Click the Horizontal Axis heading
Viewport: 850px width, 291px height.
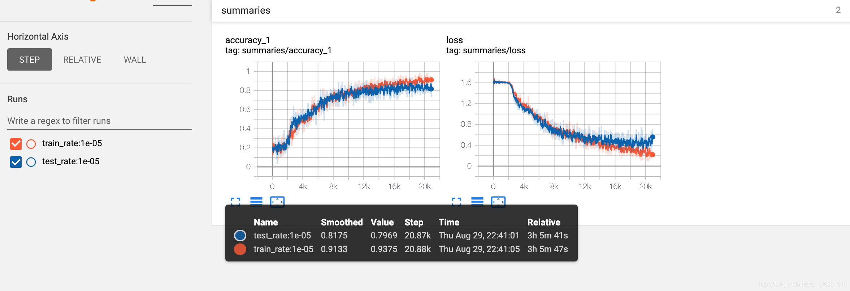pyautogui.click(x=38, y=36)
